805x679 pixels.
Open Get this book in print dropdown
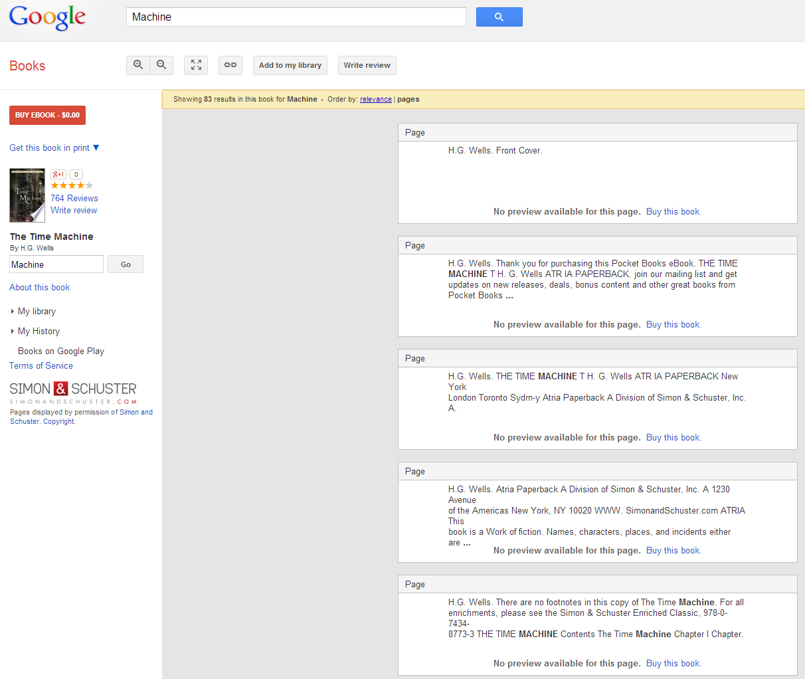click(x=54, y=147)
